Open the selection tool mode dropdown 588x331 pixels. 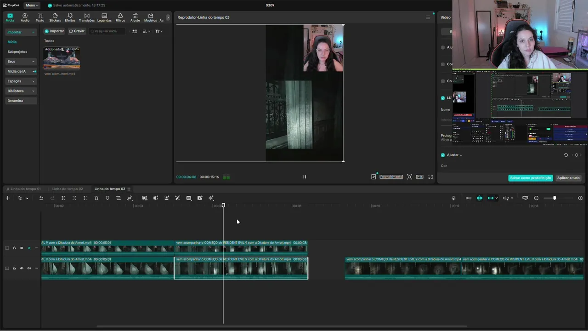coord(27,198)
